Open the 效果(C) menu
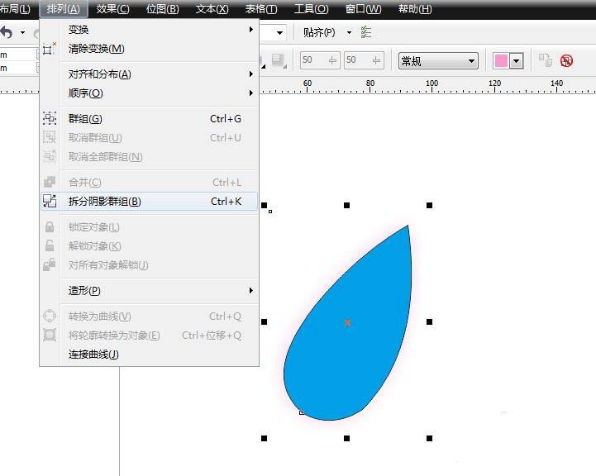Image resolution: width=596 pixels, height=476 pixels. pos(112,9)
